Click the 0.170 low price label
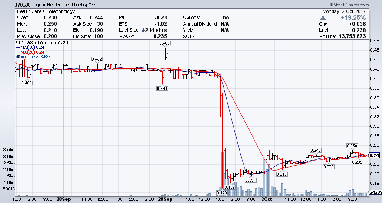 (222, 193)
